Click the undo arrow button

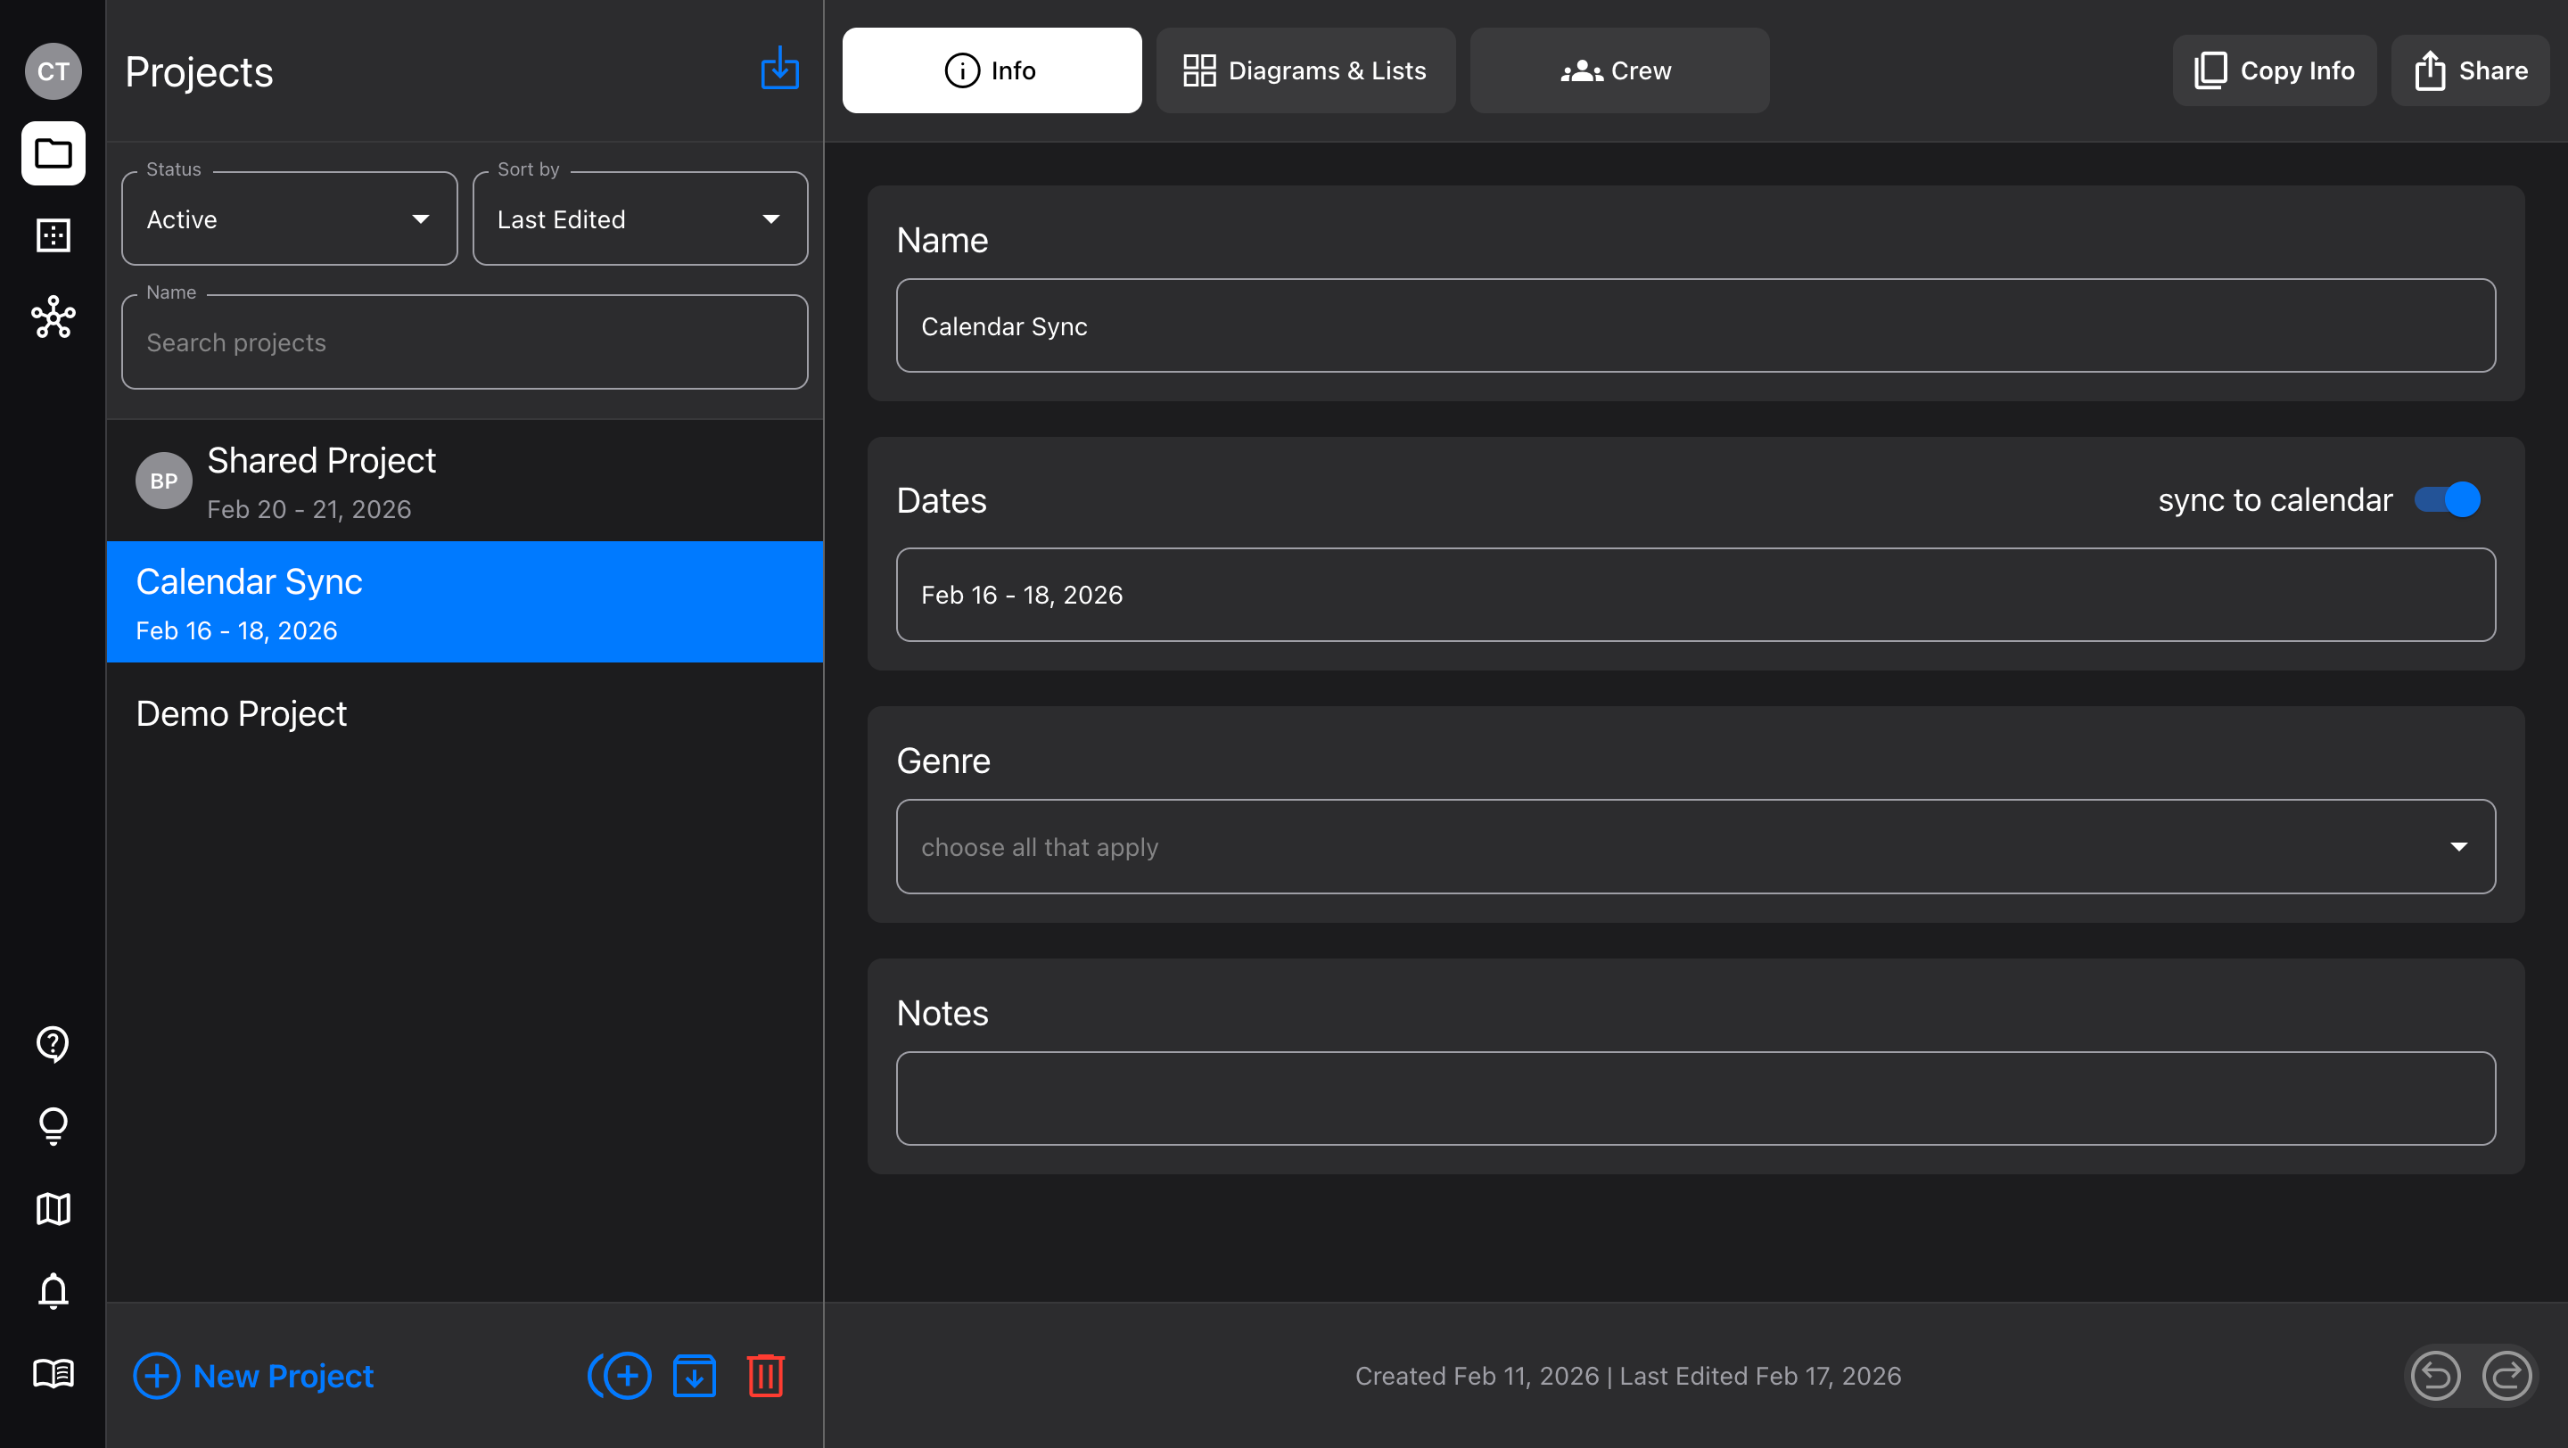(x=2435, y=1375)
